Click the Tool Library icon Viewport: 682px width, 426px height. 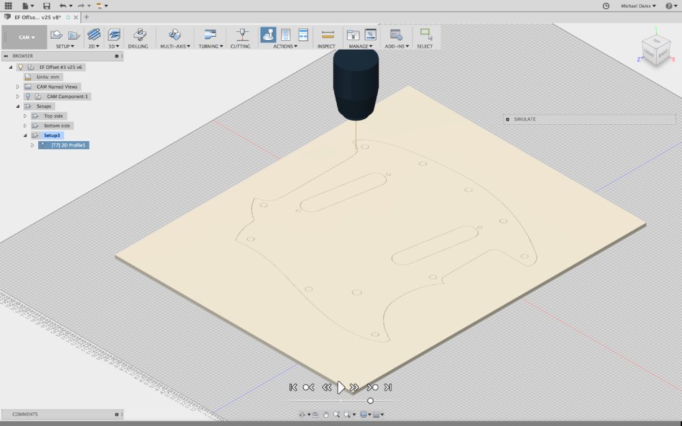(353, 35)
